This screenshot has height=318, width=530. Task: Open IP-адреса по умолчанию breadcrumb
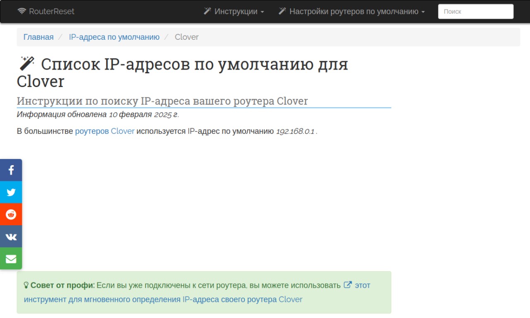pyautogui.click(x=114, y=37)
